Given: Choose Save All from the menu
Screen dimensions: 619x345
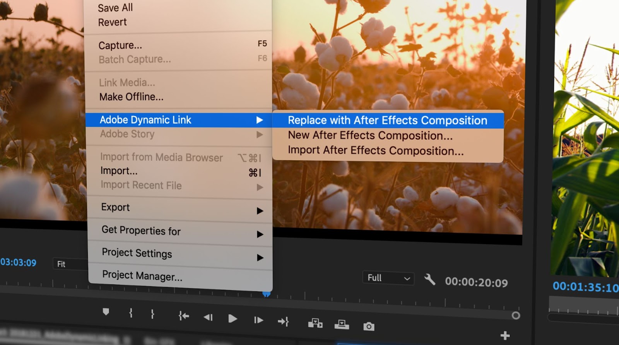Looking at the screenshot, I should (x=115, y=8).
